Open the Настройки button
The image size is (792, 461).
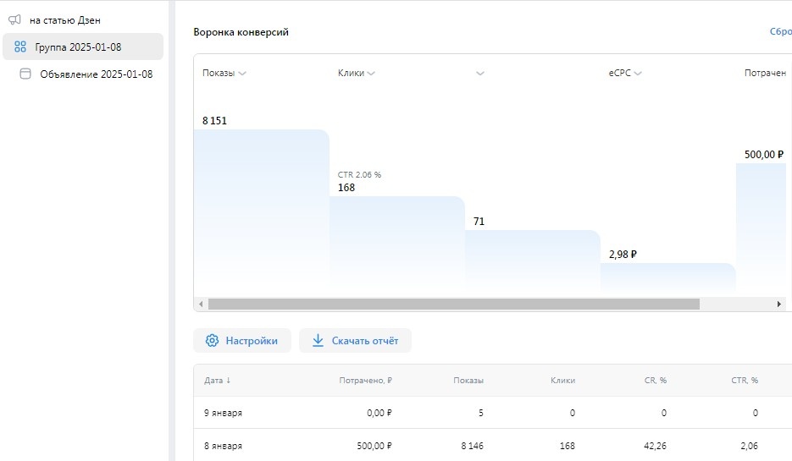pos(242,340)
